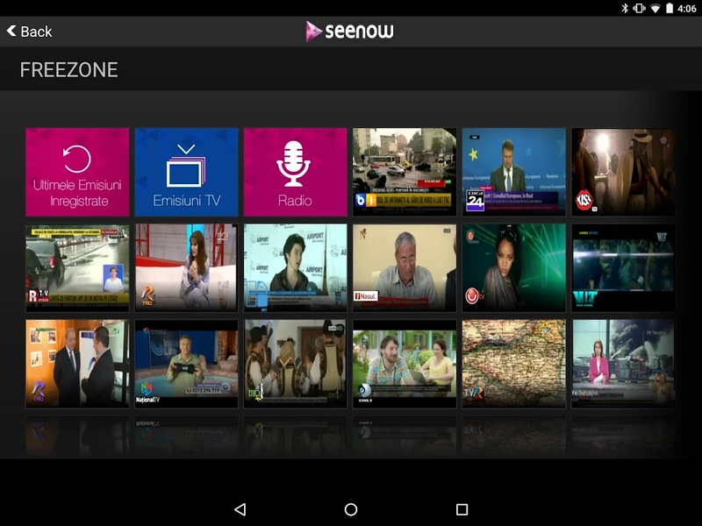Open TVR2 woman on sofa thumbnail
Viewport: 702px width, 526px height.
[187, 268]
